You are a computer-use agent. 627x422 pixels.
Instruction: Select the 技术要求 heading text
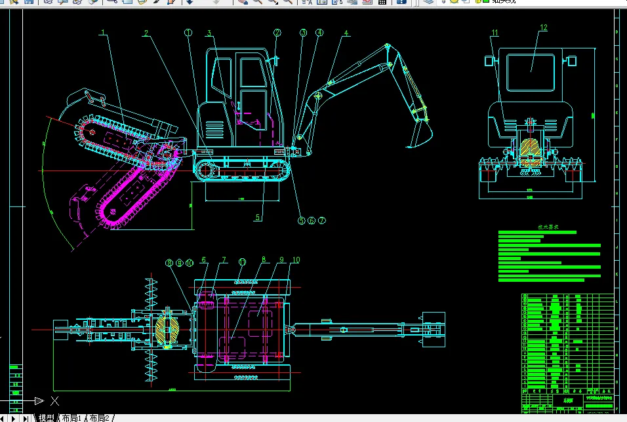pos(548,227)
